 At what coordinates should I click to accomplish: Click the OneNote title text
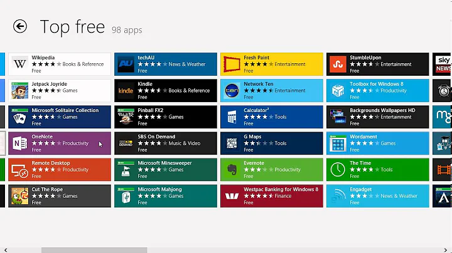point(42,137)
